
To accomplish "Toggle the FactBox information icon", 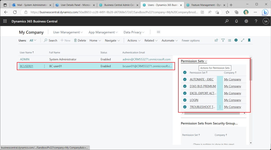I will [236, 40].
